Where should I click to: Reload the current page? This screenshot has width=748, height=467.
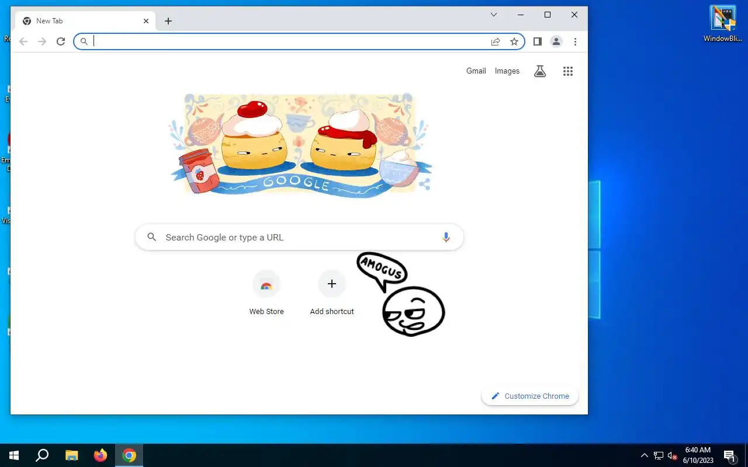tap(61, 41)
